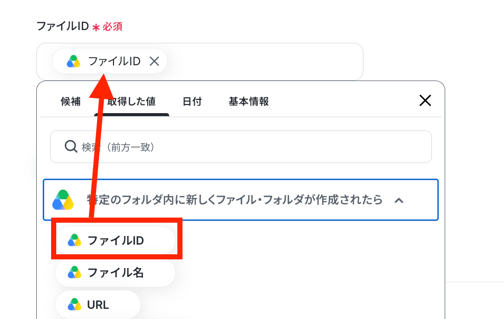Remove the ファイルID chip from the field

[x=154, y=61]
